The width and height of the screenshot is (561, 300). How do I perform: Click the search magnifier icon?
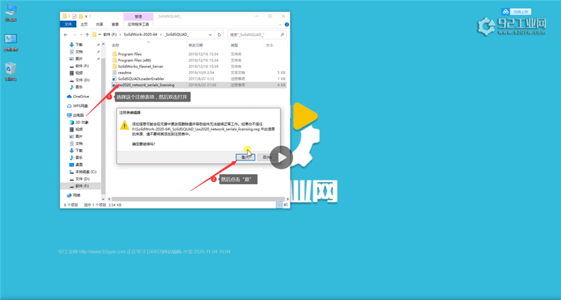tap(282, 35)
